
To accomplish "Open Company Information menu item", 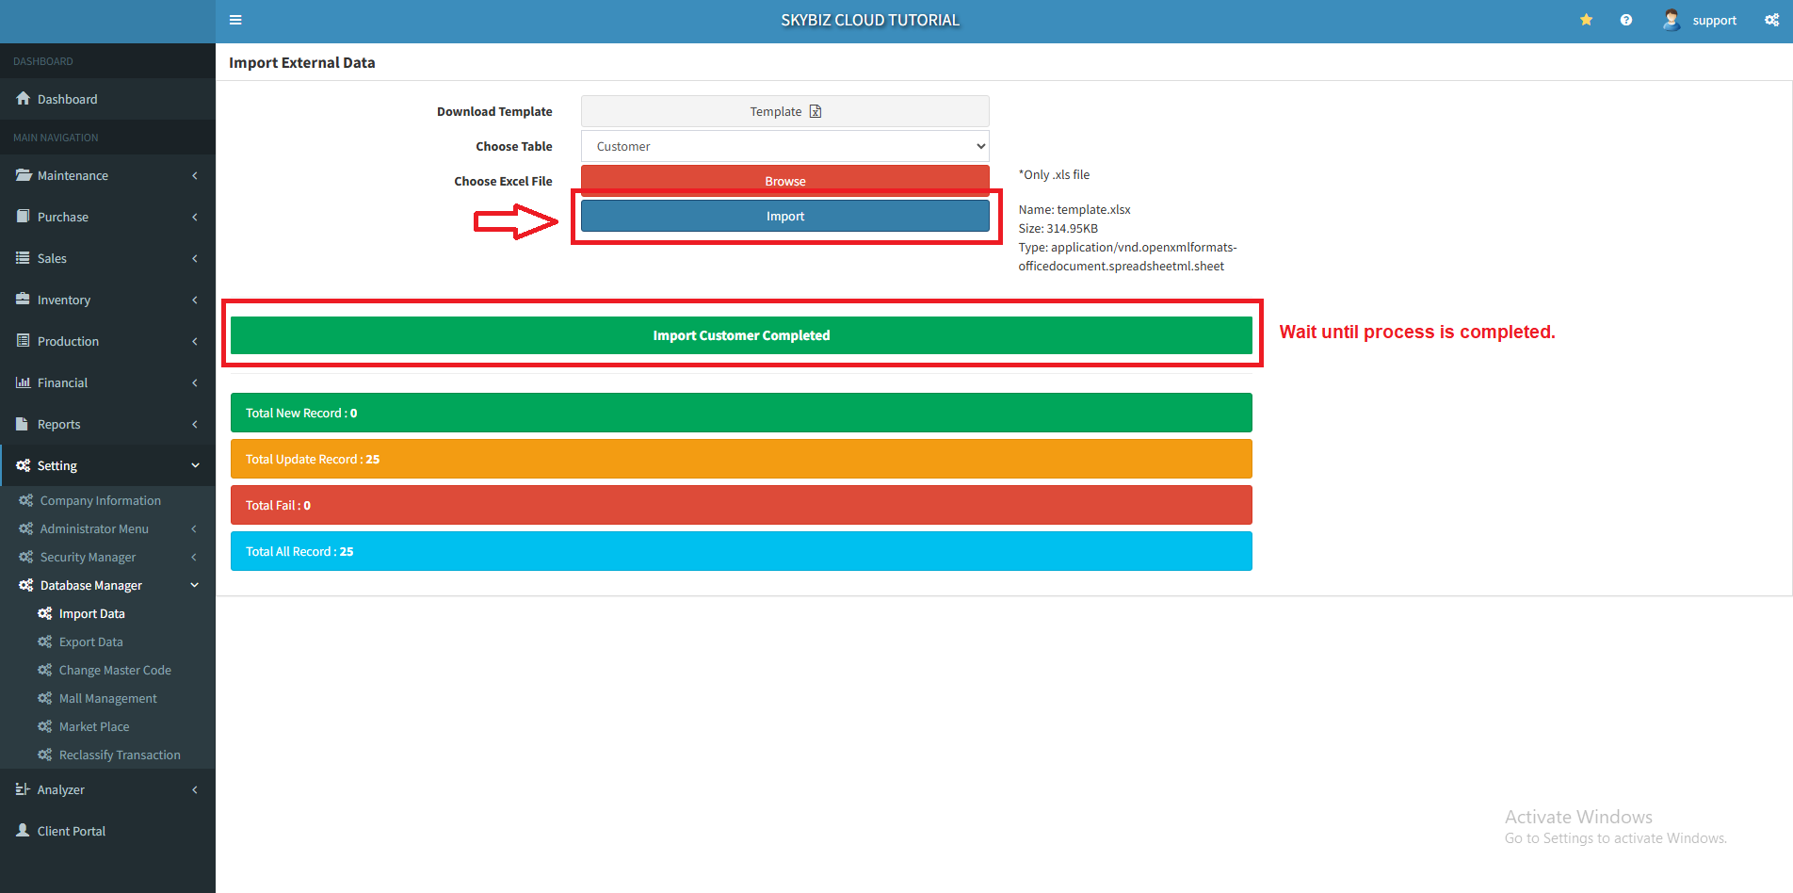I will click(x=100, y=500).
